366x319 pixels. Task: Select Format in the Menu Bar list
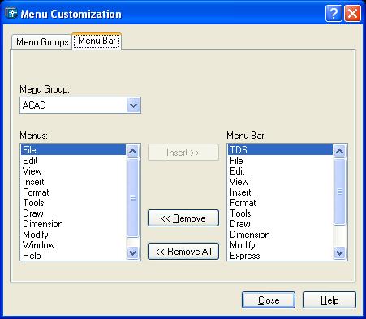tap(280, 203)
